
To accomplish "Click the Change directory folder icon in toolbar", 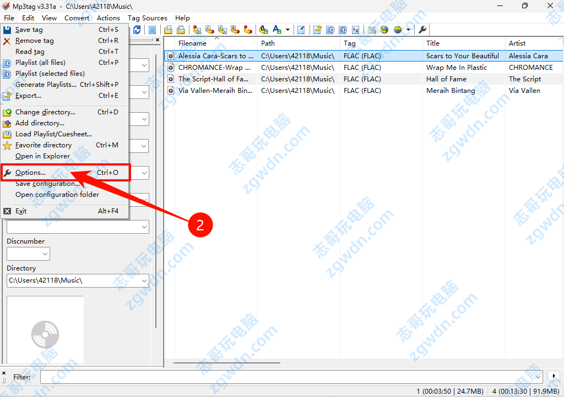I will [x=169, y=30].
